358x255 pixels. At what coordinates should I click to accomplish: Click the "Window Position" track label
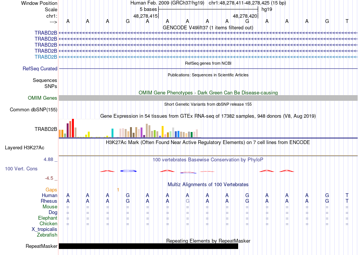click(39, 3)
